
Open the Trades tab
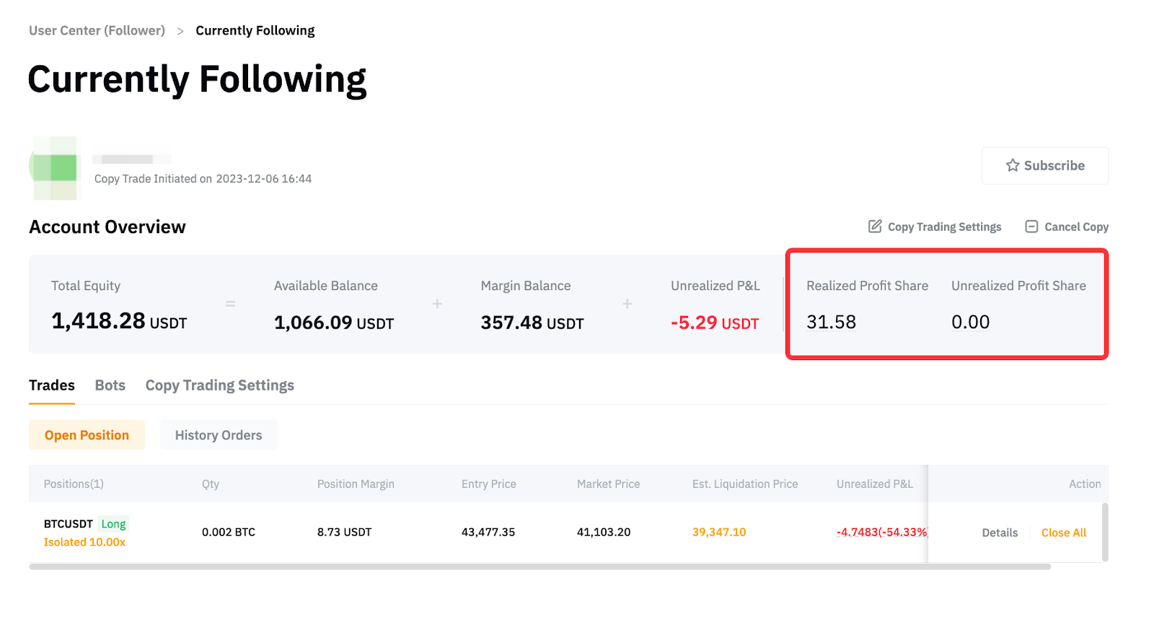(52, 385)
